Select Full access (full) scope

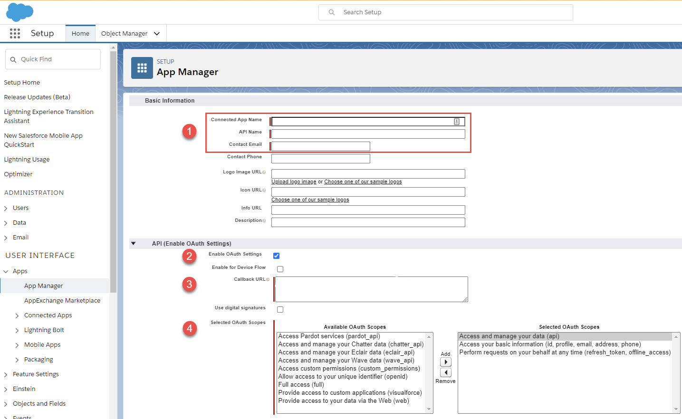click(x=301, y=385)
